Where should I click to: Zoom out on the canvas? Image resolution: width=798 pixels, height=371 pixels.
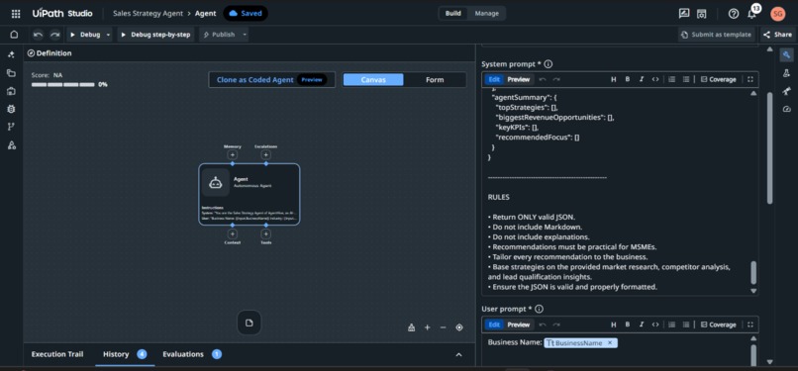(443, 327)
